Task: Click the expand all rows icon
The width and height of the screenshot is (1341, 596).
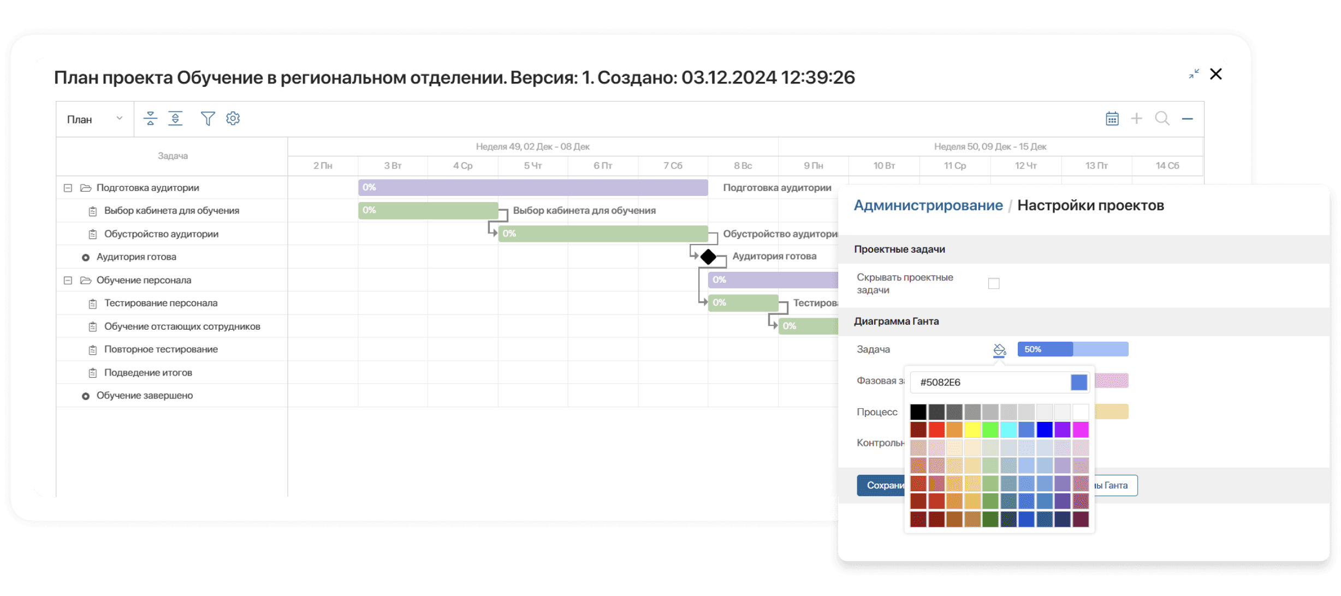Action: pyautogui.click(x=175, y=118)
